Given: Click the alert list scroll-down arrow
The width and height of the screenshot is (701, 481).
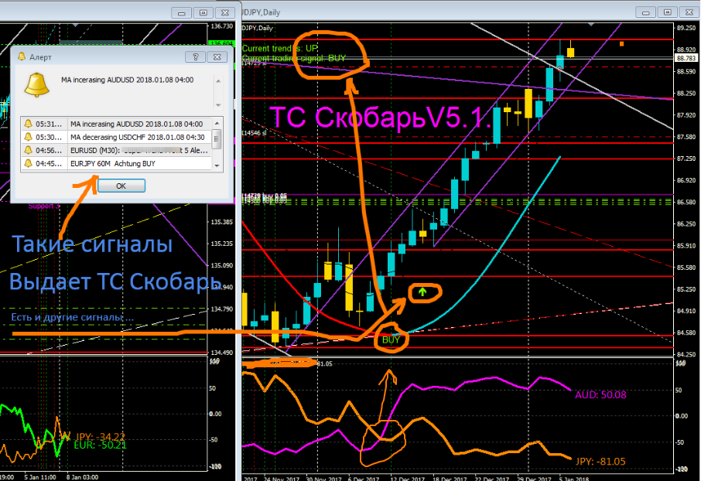Looking at the screenshot, I should pos(217,165).
